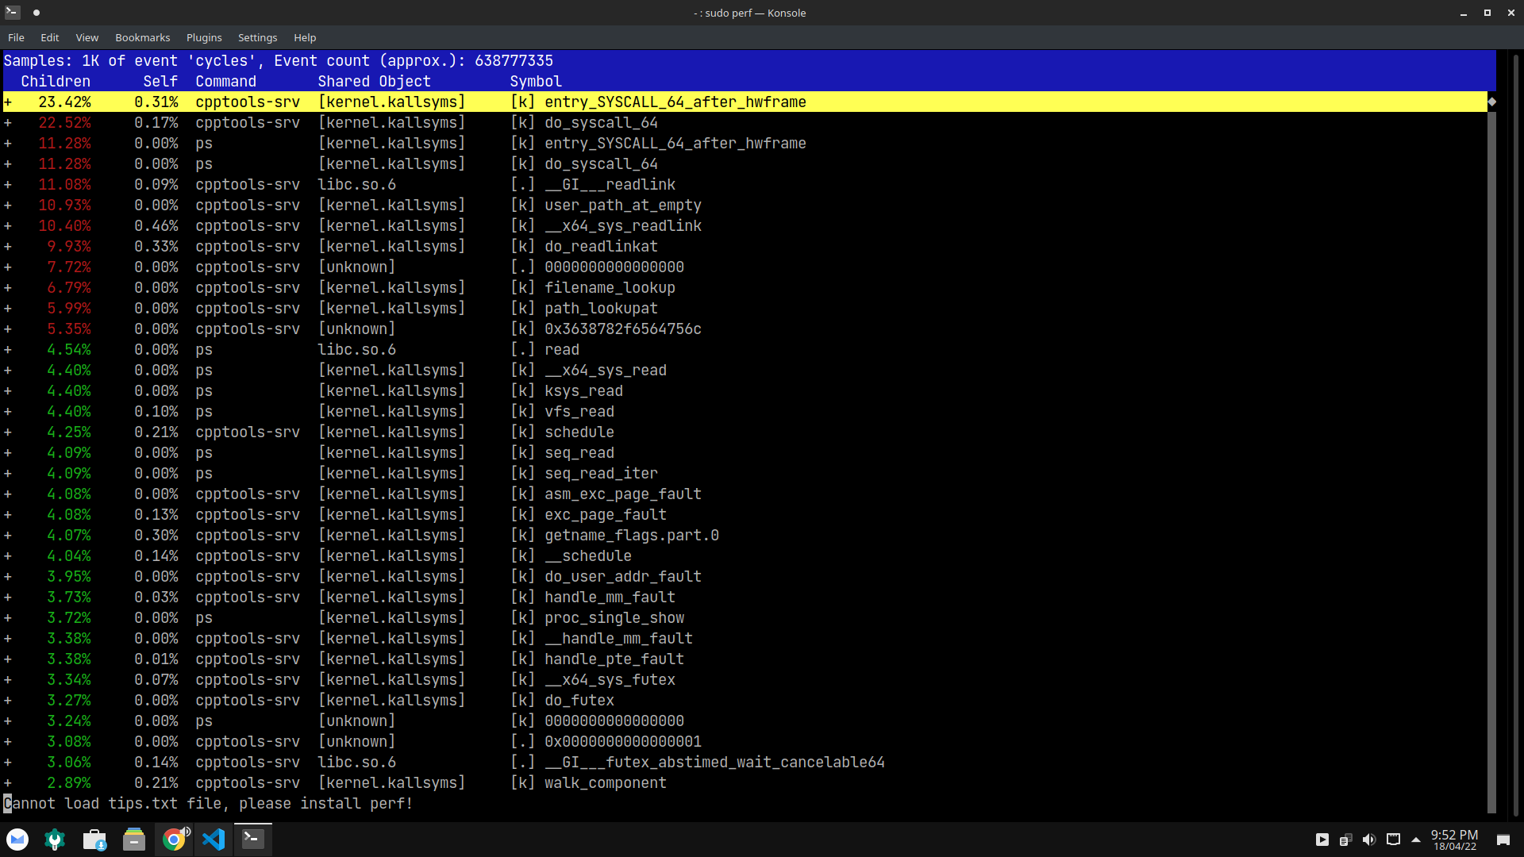
Task: Click the tray arrow to show hidden icons
Action: (x=1415, y=840)
